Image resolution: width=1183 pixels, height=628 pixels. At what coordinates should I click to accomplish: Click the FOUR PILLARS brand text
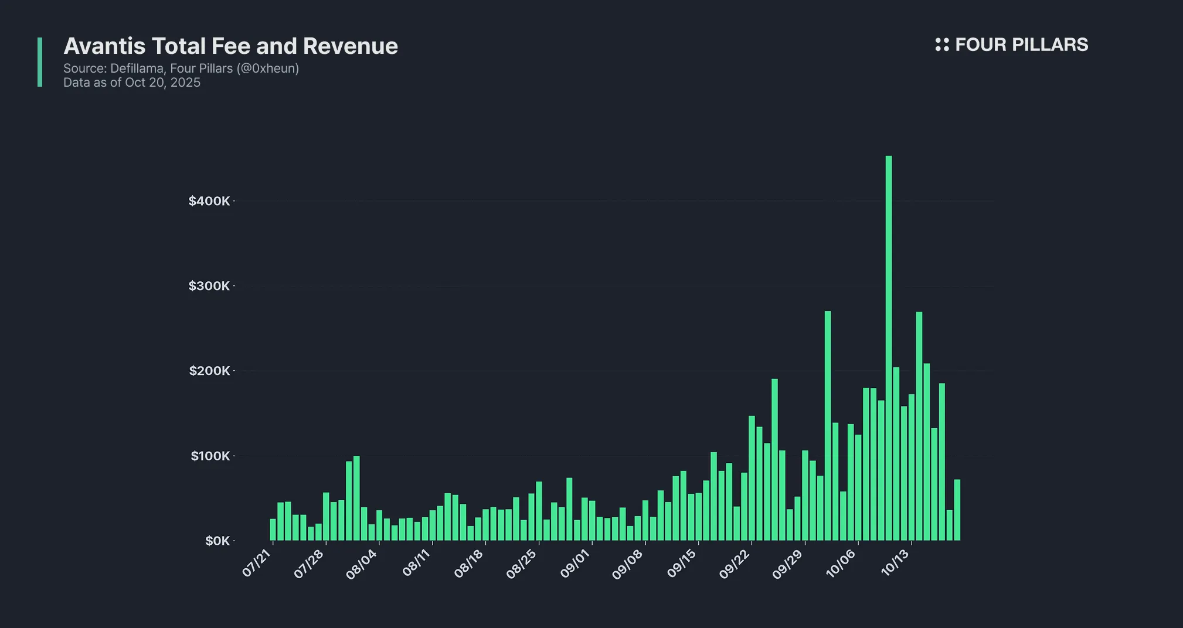1021,45
